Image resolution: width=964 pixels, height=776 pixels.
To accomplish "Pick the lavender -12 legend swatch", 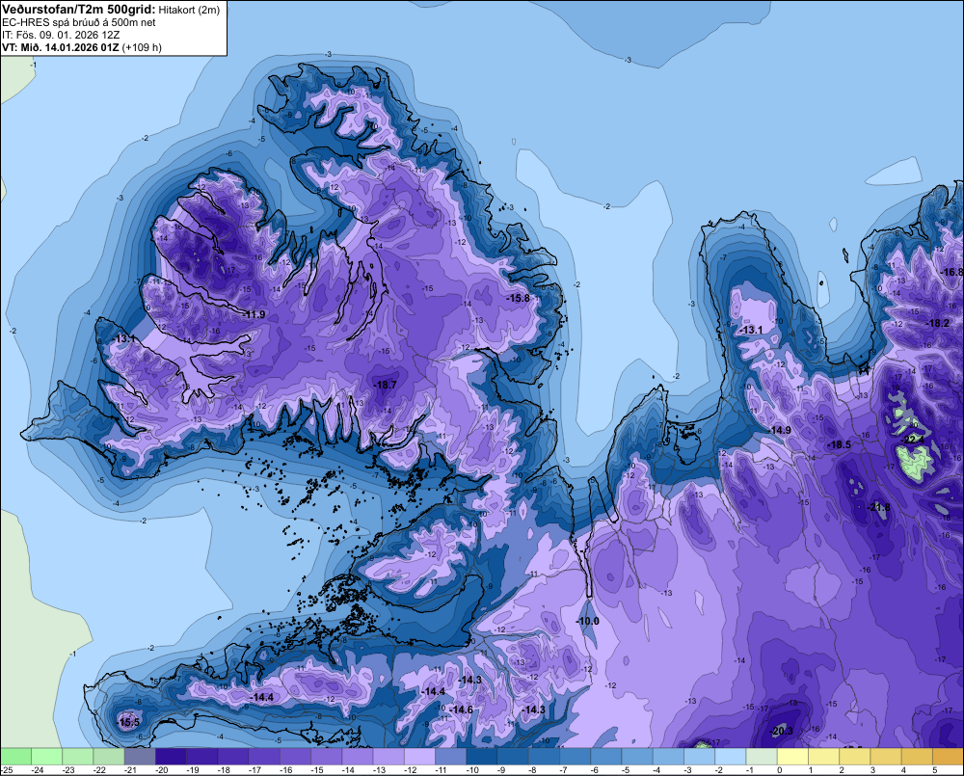I will pos(419,756).
